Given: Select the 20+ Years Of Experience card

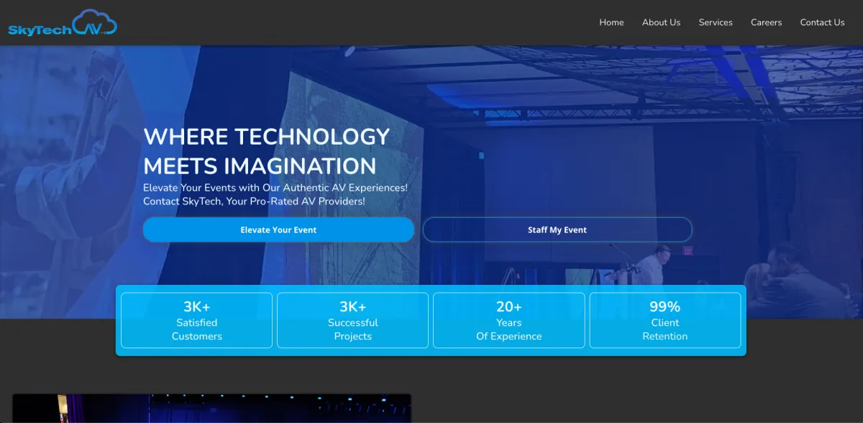Looking at the screenshot, I should (509, 321).
